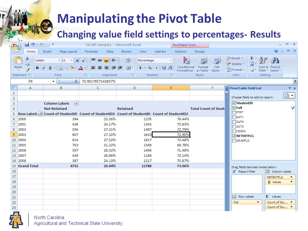Image resolution: width=308 pixels, height=231 pixels.
Task: Click Format cells button
Action: [236, 70]
